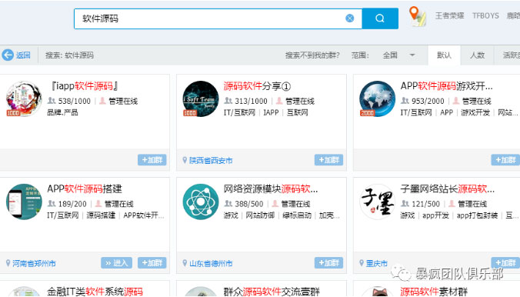
Task: Open the APP软件源码游戏开... group title
Action: coord(446,86)
